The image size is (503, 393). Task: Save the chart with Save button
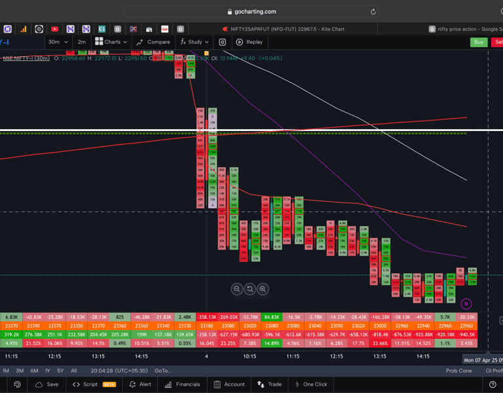[47, 384]
